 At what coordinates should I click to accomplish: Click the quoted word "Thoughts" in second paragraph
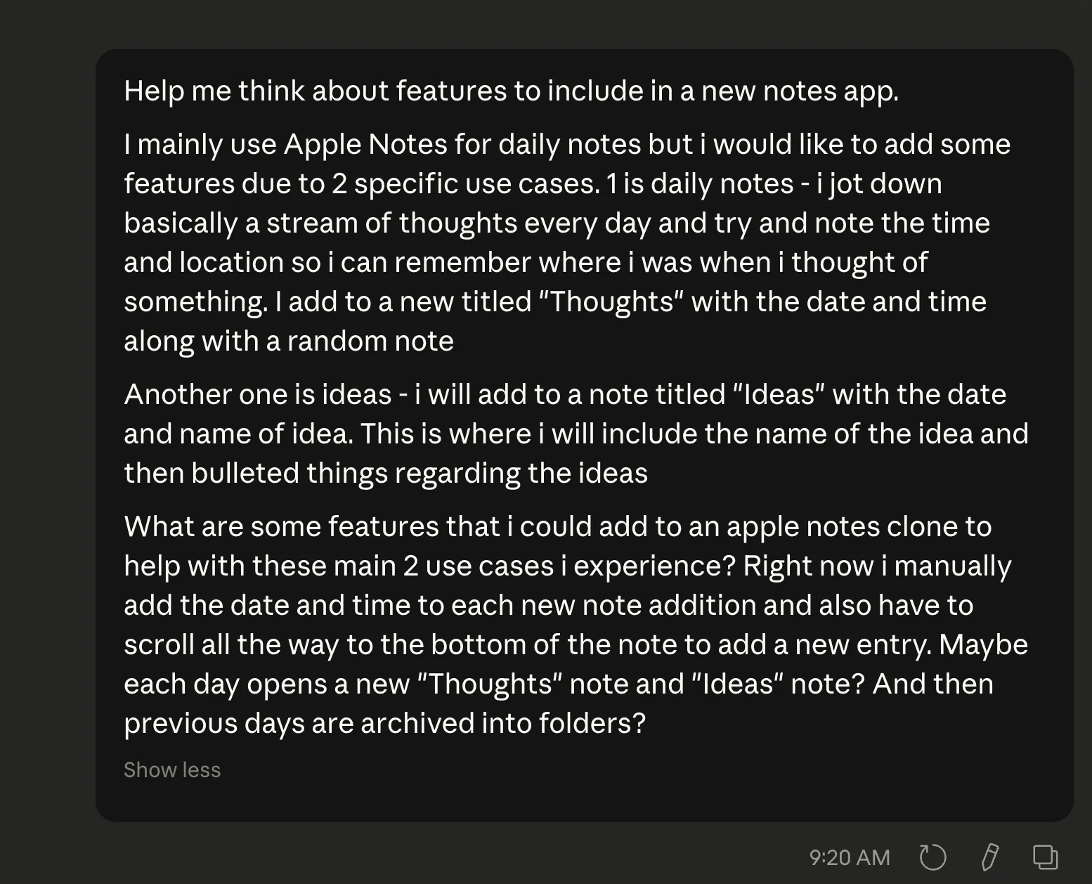click(x=611, y=302)
